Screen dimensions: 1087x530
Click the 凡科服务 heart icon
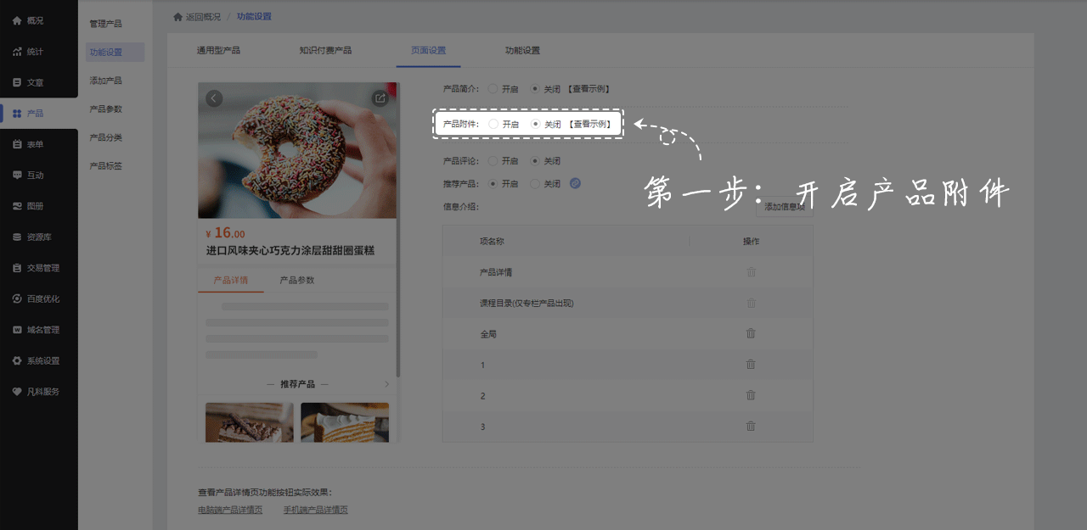(x=17, y=392)
